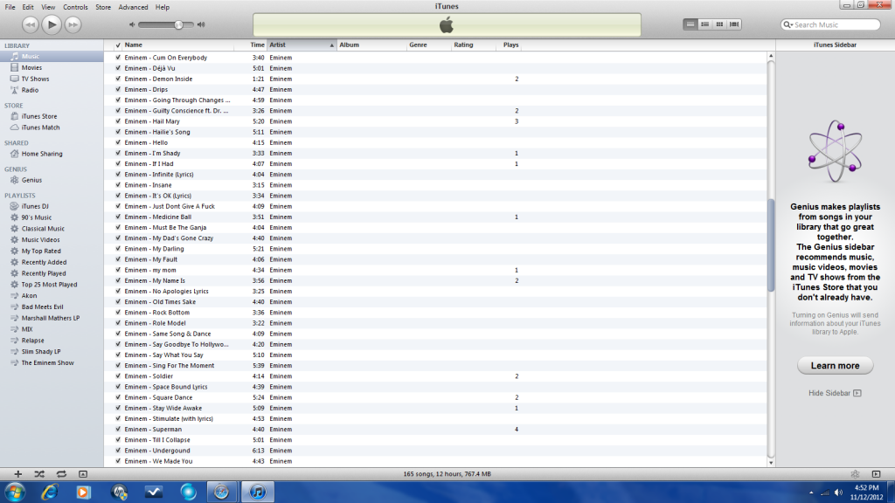Image resolution: width=895 pixels, height=503 pixels.
Task: Toggle shuffle mode
Action: (x=39, y=474)
